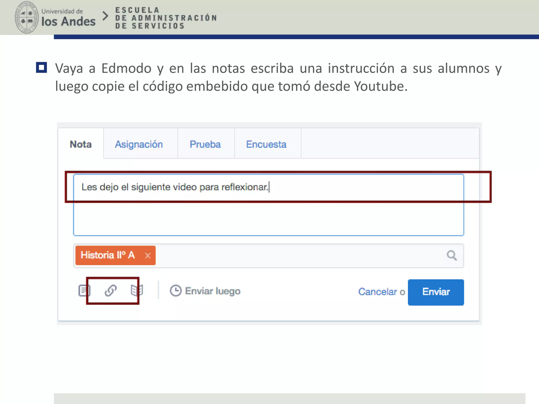Remove the Historia II° A tag

click(x=148, y=255)
